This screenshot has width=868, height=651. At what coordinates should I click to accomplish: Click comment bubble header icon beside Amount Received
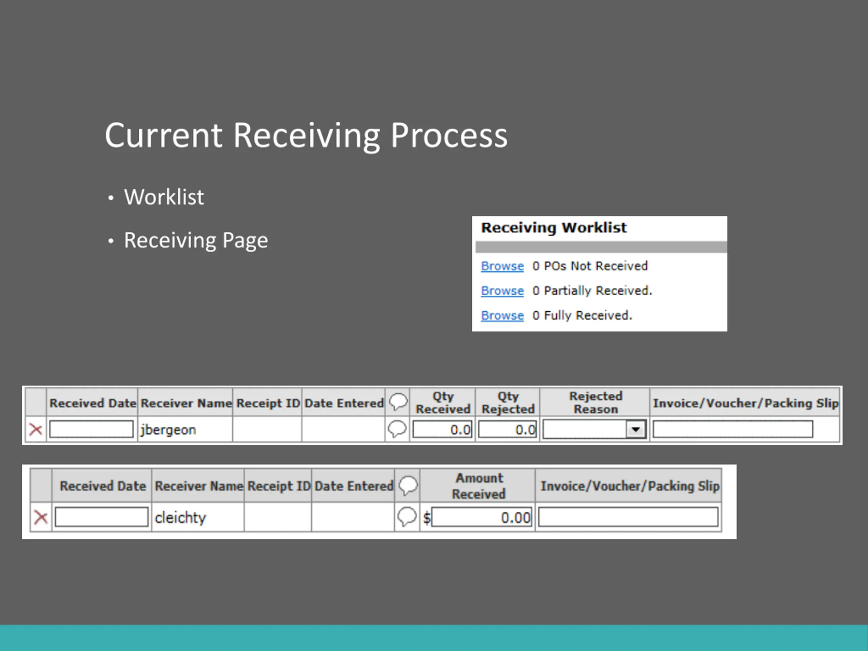(408, 486)
